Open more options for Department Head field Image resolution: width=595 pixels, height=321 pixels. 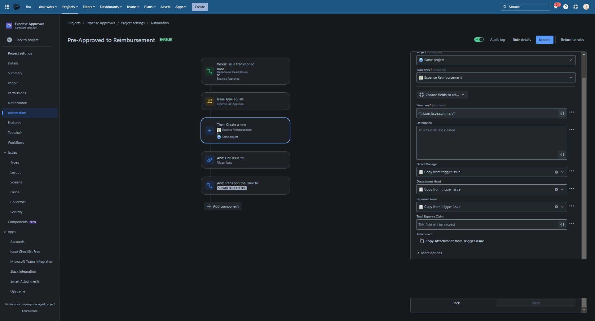[x=572, y=189]
